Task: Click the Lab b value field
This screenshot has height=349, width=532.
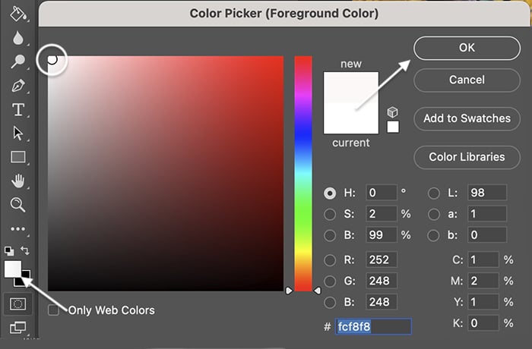Action: point(487,234)
